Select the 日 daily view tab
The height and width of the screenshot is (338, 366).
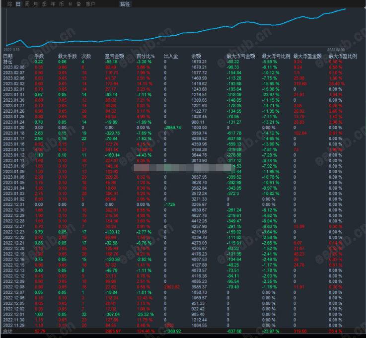tap(18, 4)
